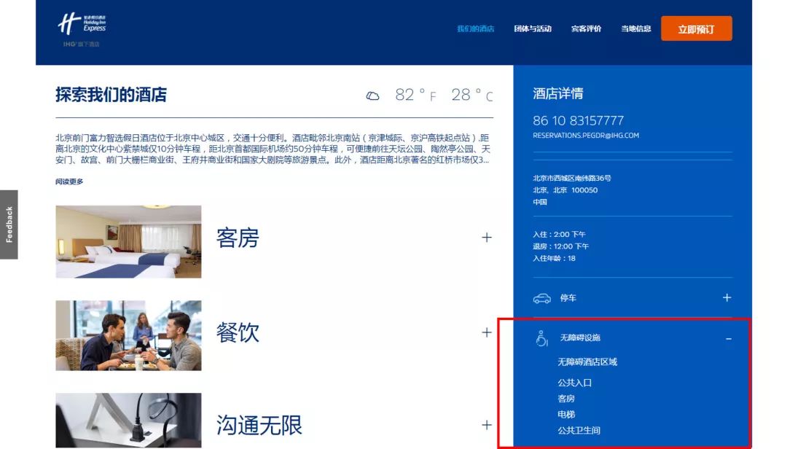Expand the 客房 section plus sign
787x449 pixels.
pyautogui.click(x=486, y=238)
